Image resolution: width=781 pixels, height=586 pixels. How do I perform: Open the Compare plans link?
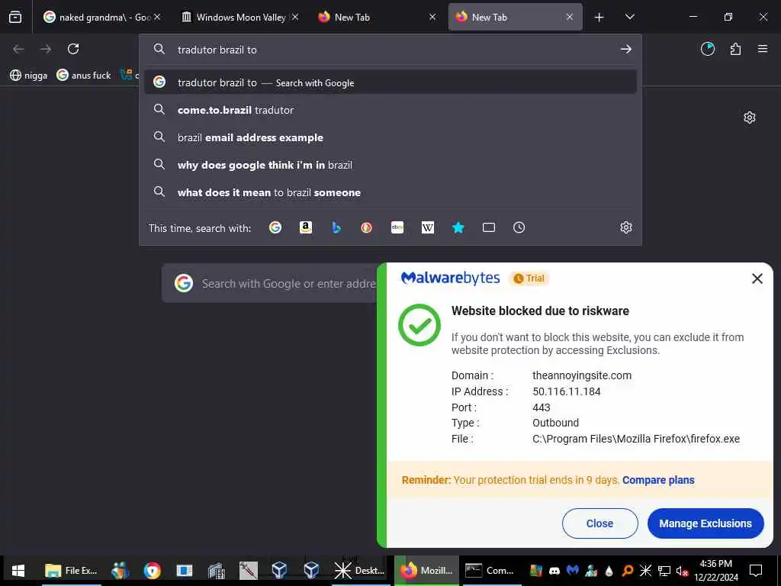click(x=658, y=480)
